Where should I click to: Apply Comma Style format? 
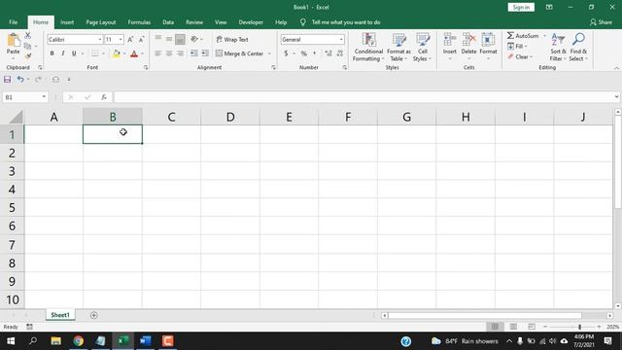(315, 53)
